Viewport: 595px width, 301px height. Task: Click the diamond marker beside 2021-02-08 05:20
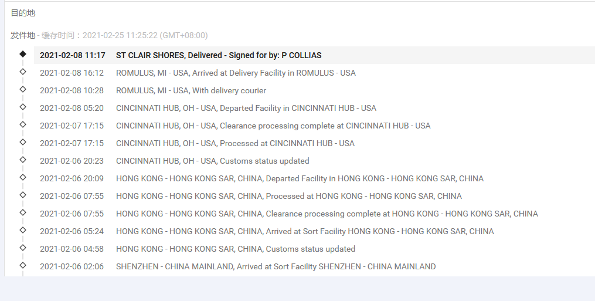pos(23,107)
